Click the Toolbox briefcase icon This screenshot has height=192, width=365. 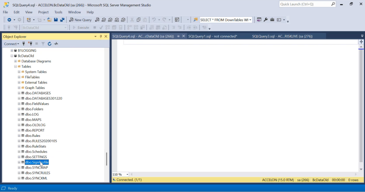(x=272, y=20)
